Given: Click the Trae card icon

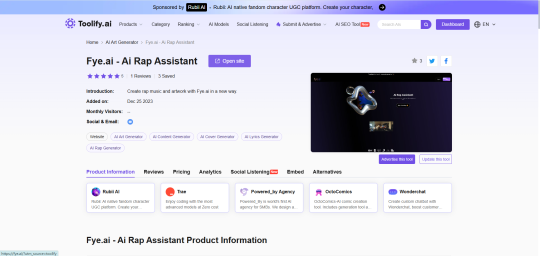Looking at the screenshot, I should pos(170,191).
